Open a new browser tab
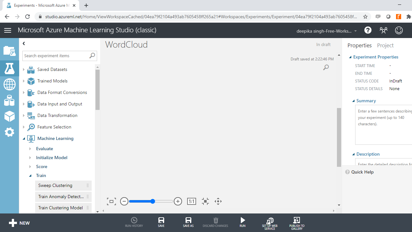412x232 pixels. click(86, 5)
